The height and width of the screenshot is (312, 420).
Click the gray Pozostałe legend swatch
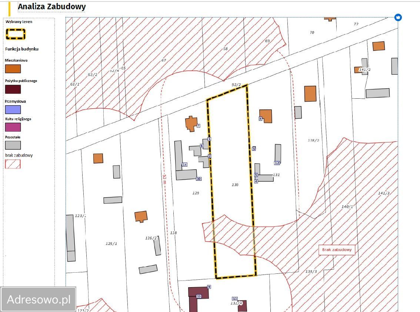pos(13,145)
